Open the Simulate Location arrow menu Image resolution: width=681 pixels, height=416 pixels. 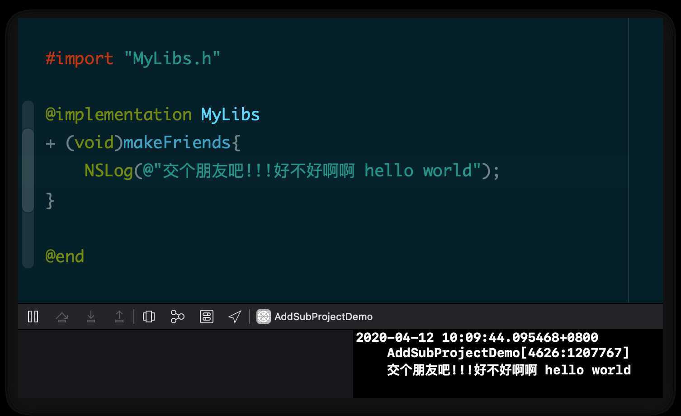pos(235,317)
